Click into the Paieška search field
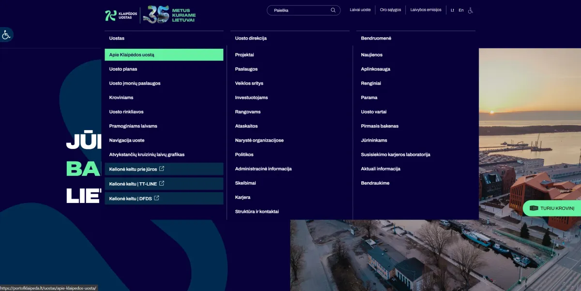 tap(298, 10)
